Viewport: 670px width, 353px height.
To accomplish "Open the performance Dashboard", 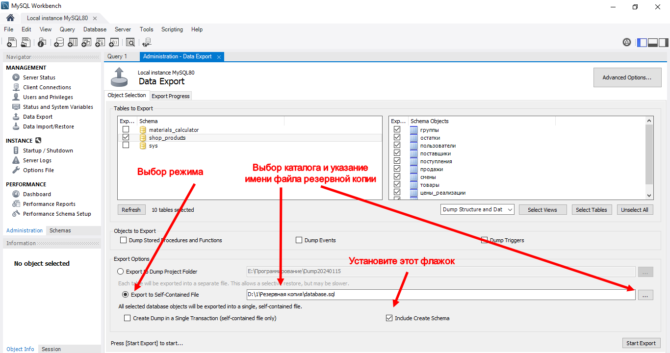I will (37, 194).
